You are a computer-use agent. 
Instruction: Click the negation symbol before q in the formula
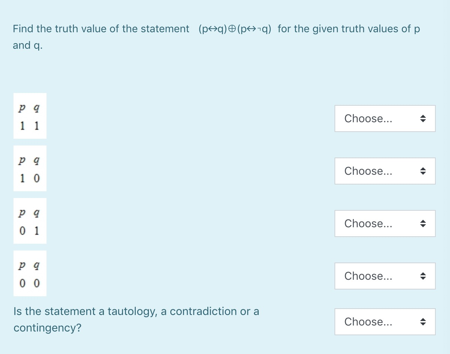click(260, 28)
